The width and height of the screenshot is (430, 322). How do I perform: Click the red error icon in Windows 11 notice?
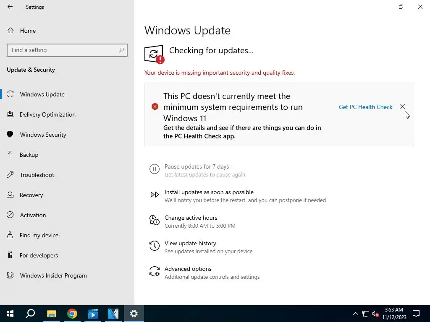pos(155,106)
